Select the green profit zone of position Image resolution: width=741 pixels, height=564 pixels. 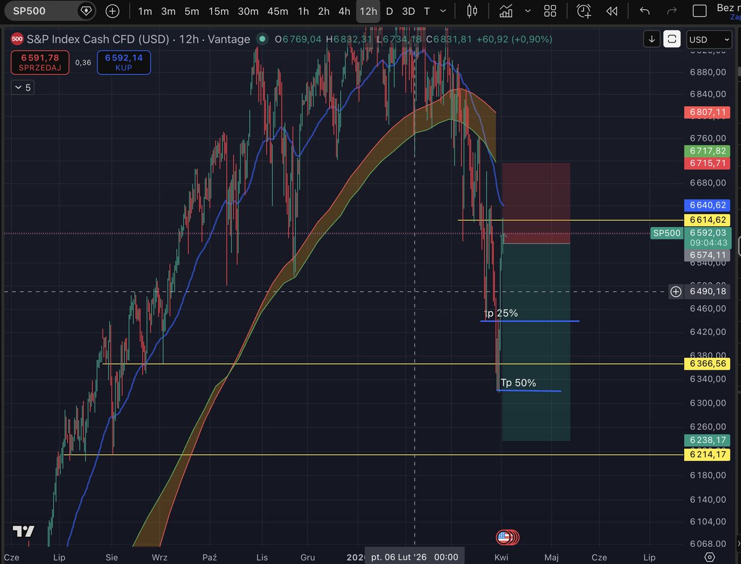tap(535, 342)
